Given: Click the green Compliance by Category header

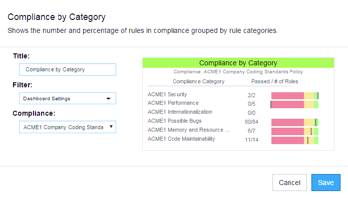Looking at the screenshot, I should coord(238,63).
